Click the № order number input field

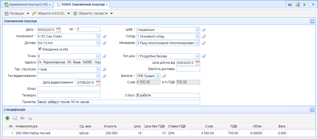[x=89, y=30]
